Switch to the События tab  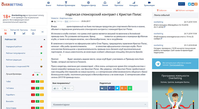coord(162,10)
